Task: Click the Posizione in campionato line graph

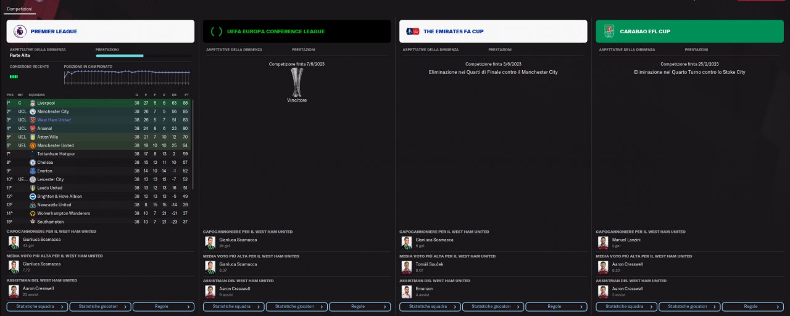Action: [127, 76]
